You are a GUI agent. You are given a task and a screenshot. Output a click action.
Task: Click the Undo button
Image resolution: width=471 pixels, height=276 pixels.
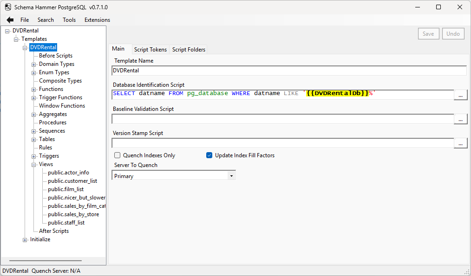[x=453, y=33]
